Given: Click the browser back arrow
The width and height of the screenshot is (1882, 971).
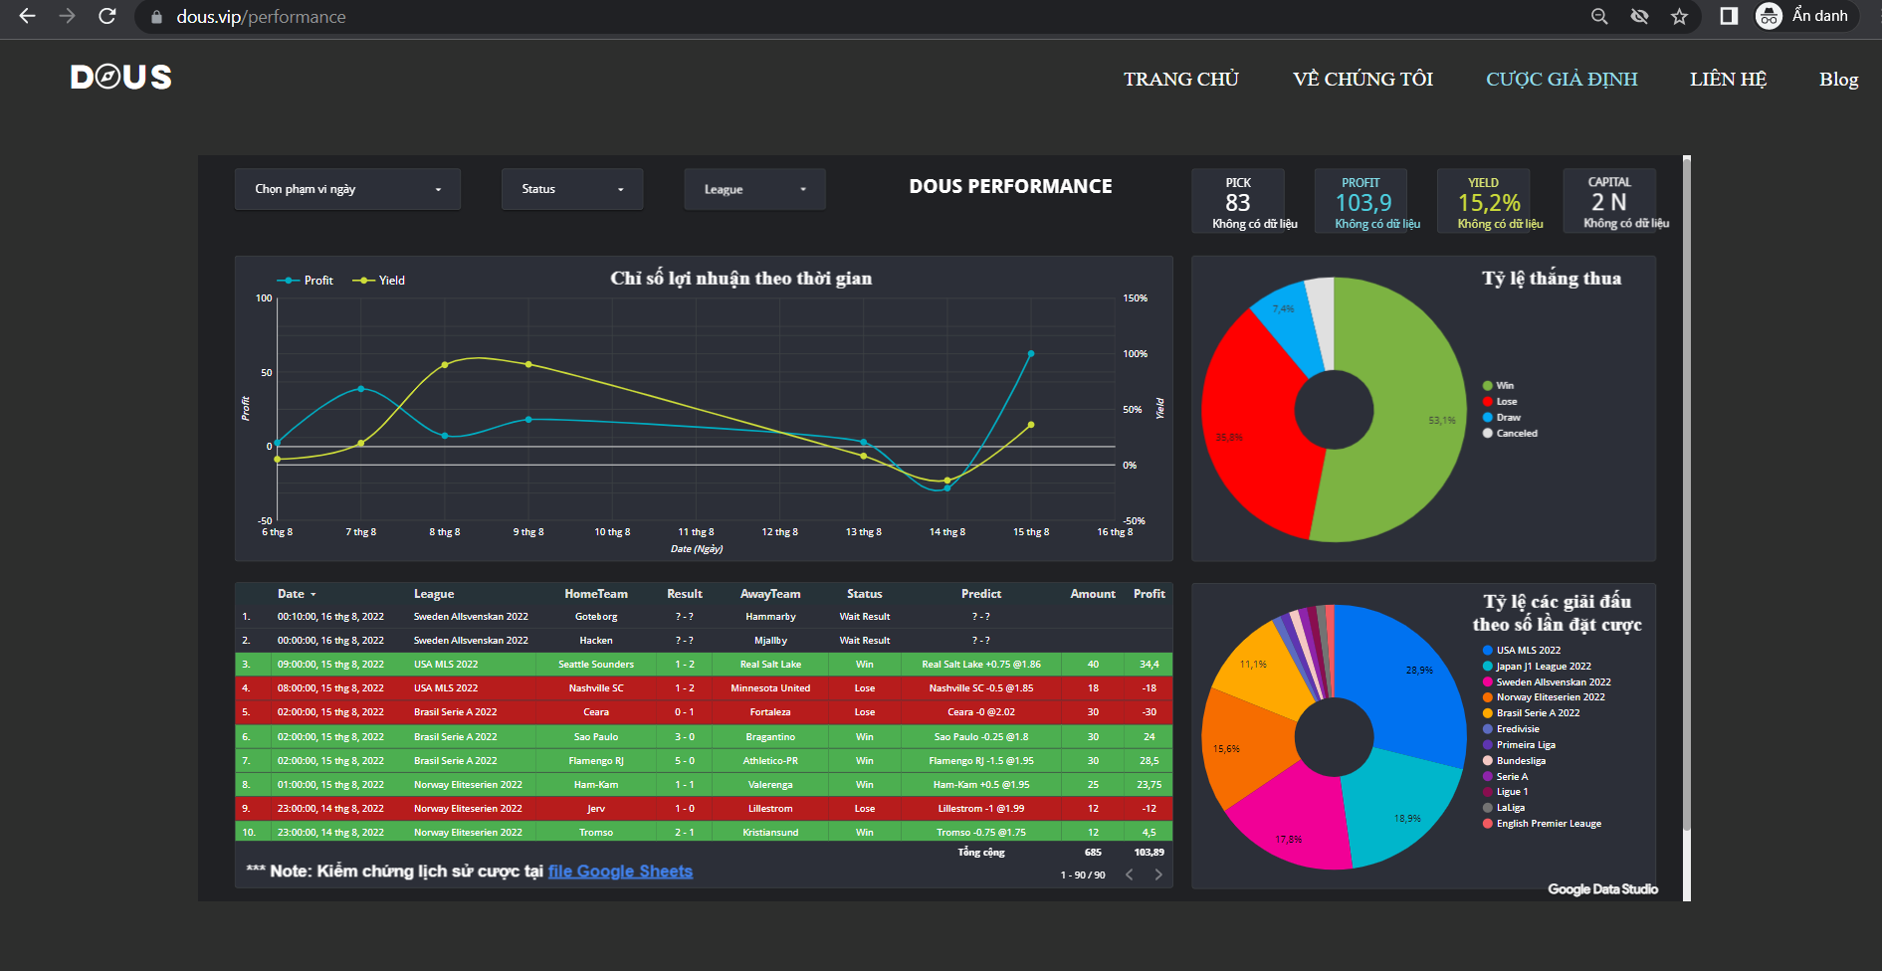Looking at the screenshot, I should point(27,16).
